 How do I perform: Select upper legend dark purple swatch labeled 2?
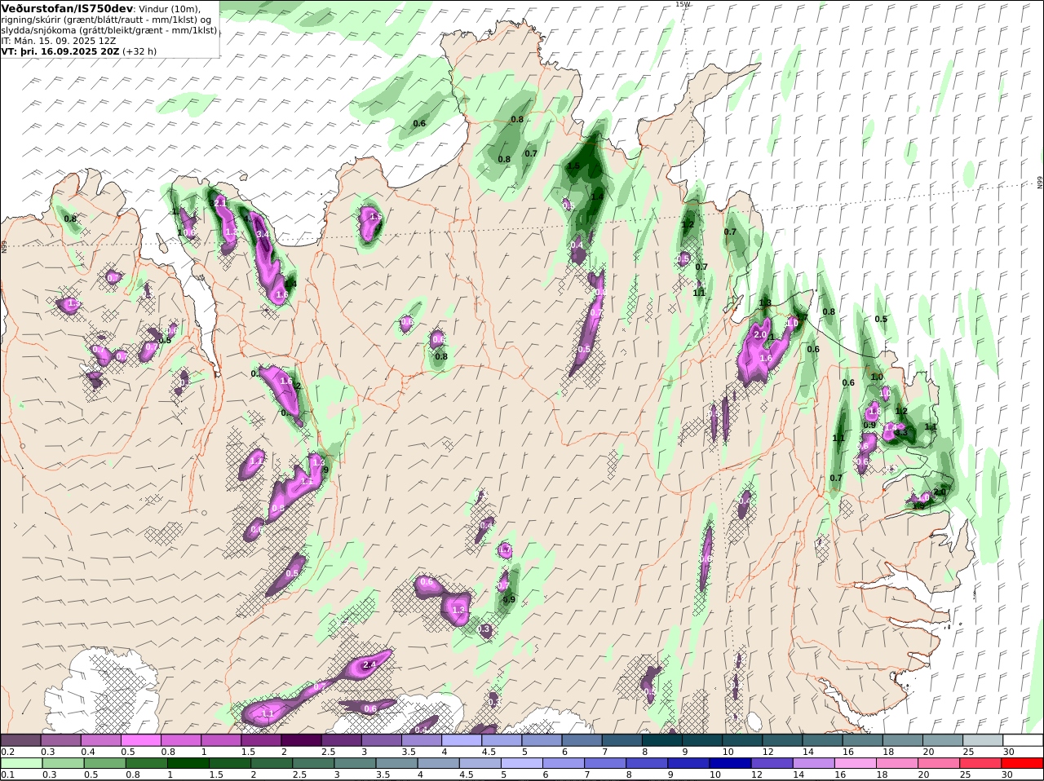coord(301,739)
